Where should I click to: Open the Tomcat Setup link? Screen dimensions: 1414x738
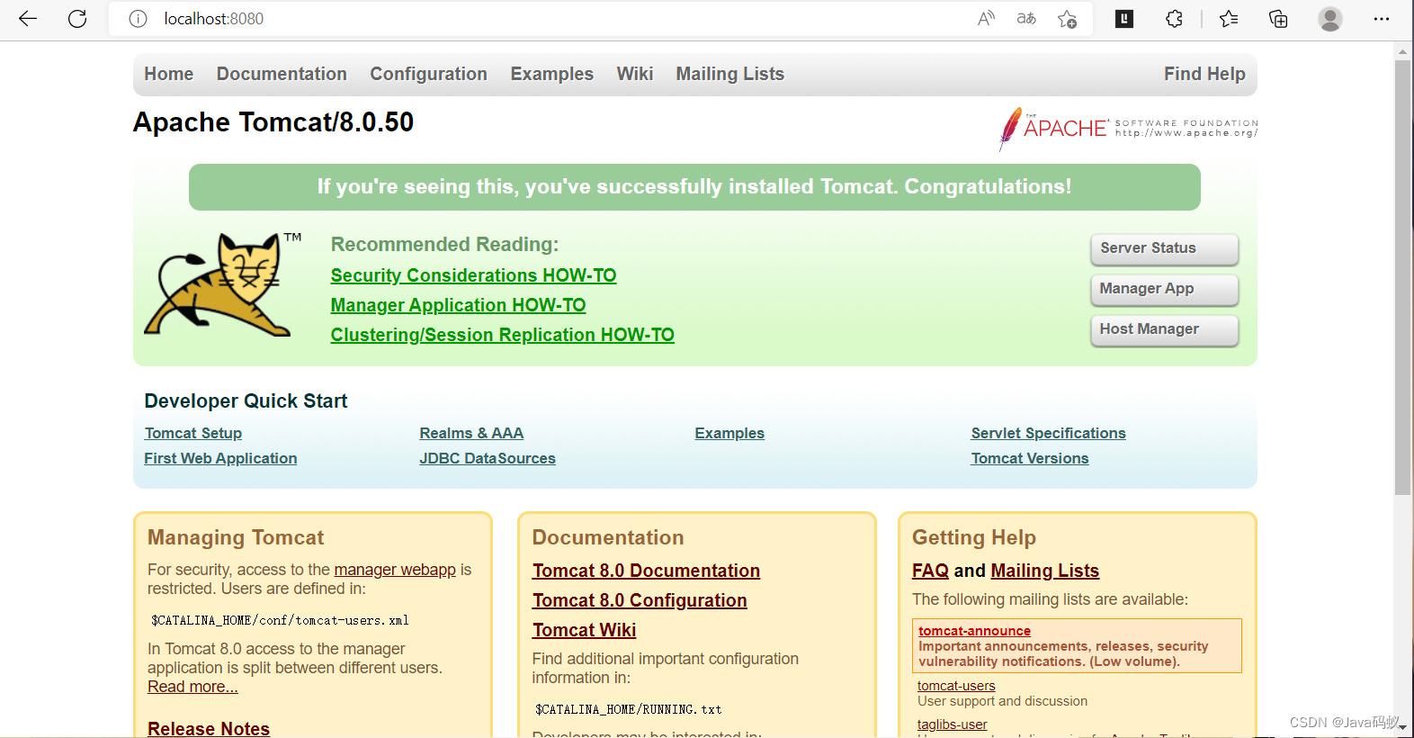193,433
